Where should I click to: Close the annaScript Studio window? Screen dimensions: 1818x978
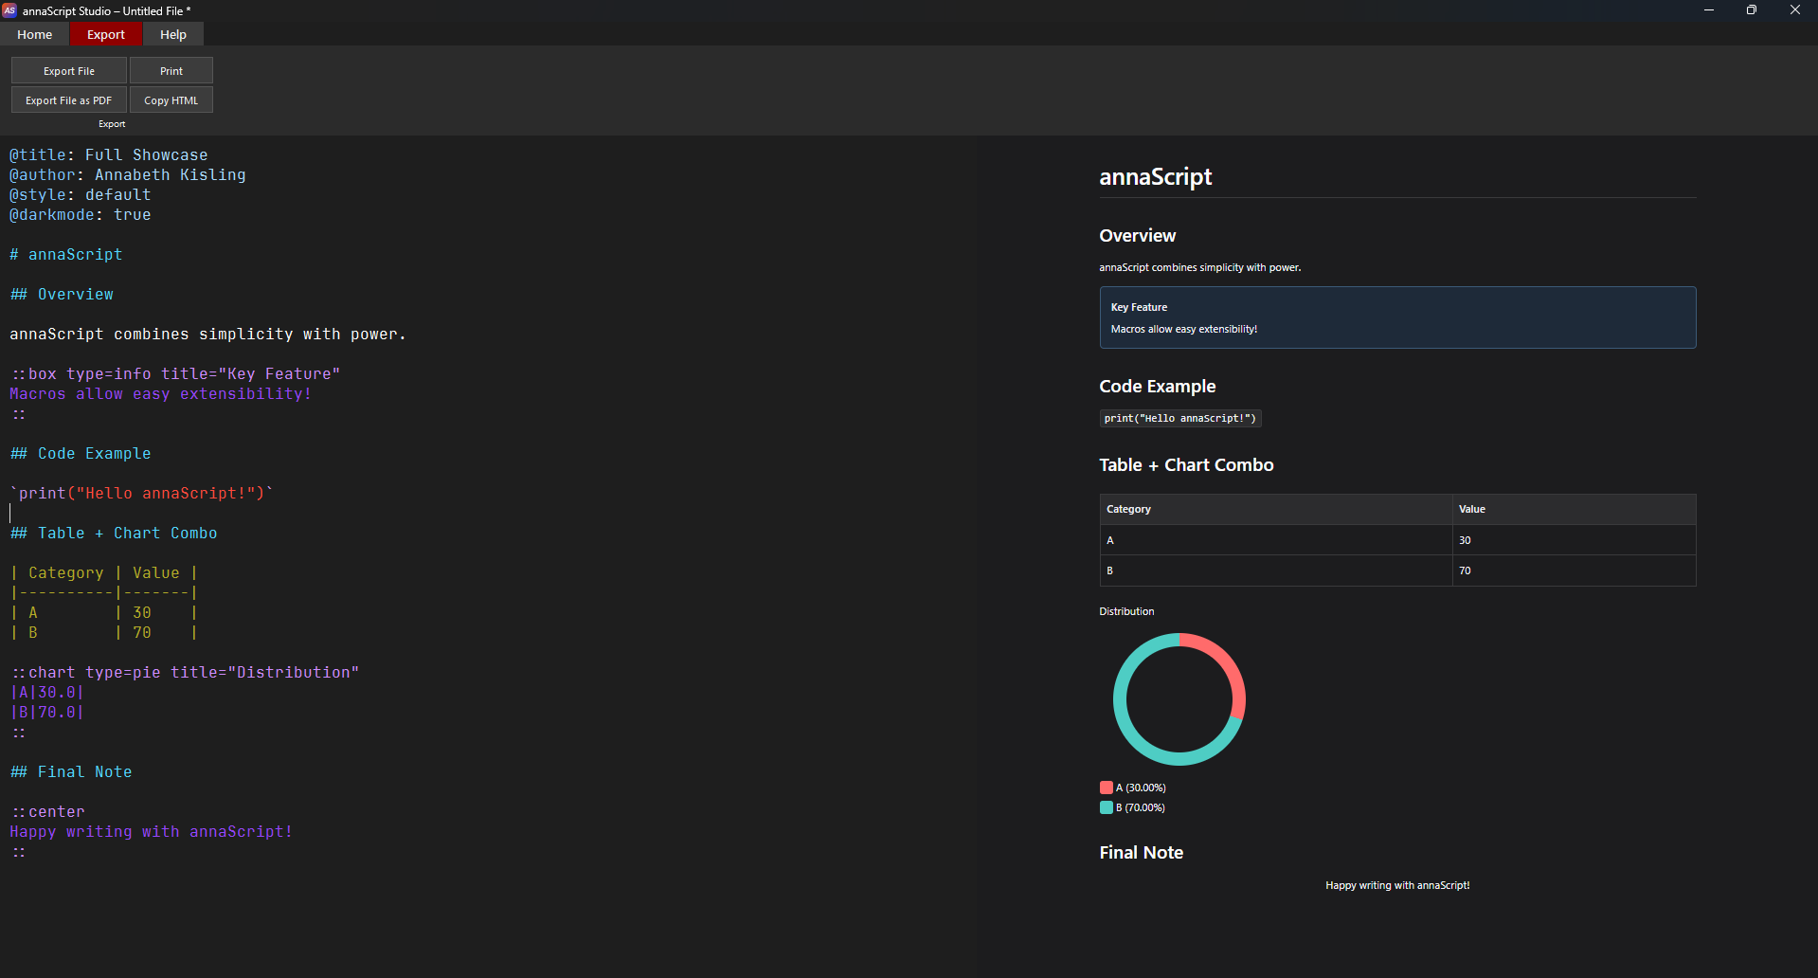[1795, 10]
